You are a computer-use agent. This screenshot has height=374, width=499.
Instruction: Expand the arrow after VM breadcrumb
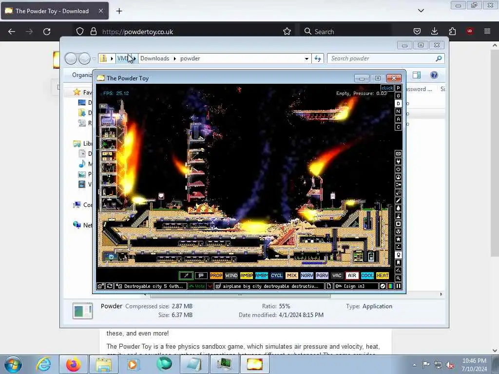click(135, 58)
